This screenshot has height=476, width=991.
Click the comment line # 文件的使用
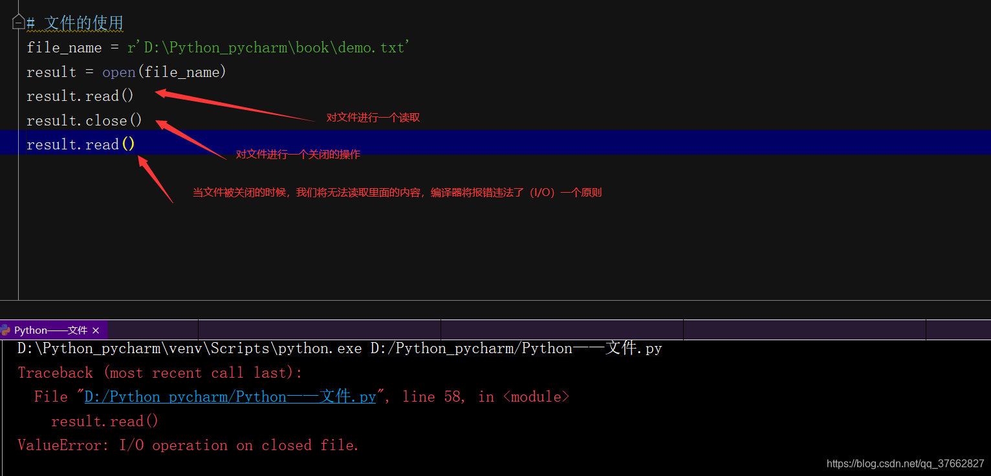pyautogui.click(x=75, y=23)
